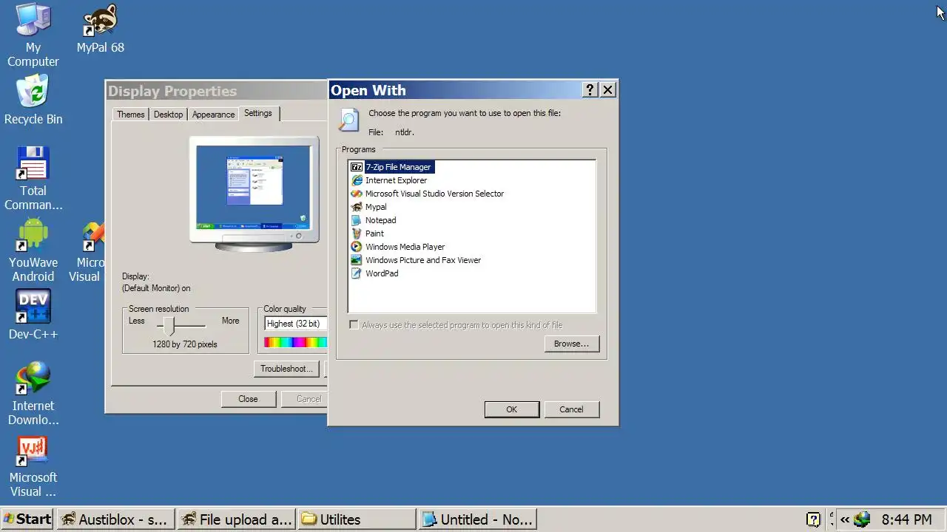Select the Internet Explorer icon in Programs list
Viewport: 947px width, 532px height.
pos(357,180)
